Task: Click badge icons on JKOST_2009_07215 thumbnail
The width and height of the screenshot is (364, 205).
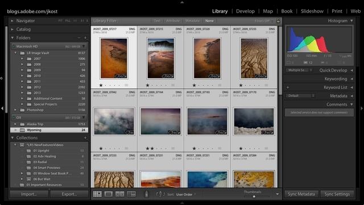Action: click(x=168, y=76)
